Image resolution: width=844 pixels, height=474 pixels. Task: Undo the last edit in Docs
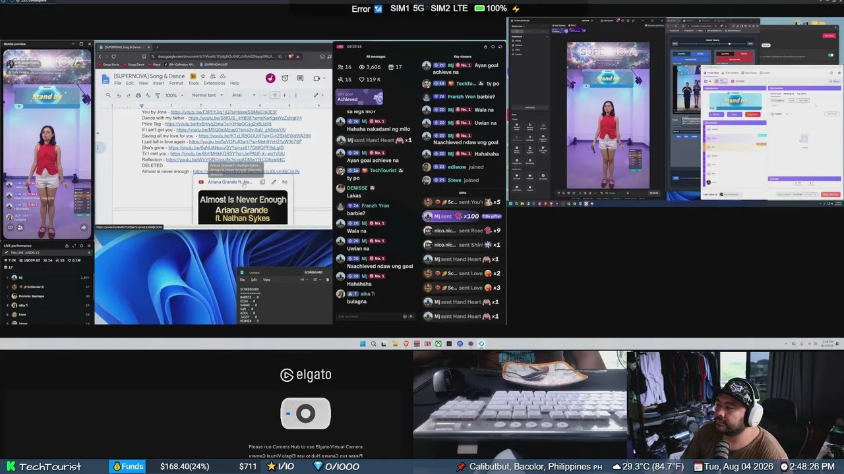[119, 95]
